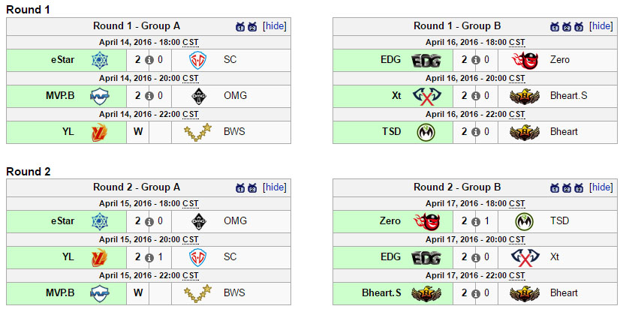
Task: Collapse the Round 2 - Group B table
Action: coord(601,187)
